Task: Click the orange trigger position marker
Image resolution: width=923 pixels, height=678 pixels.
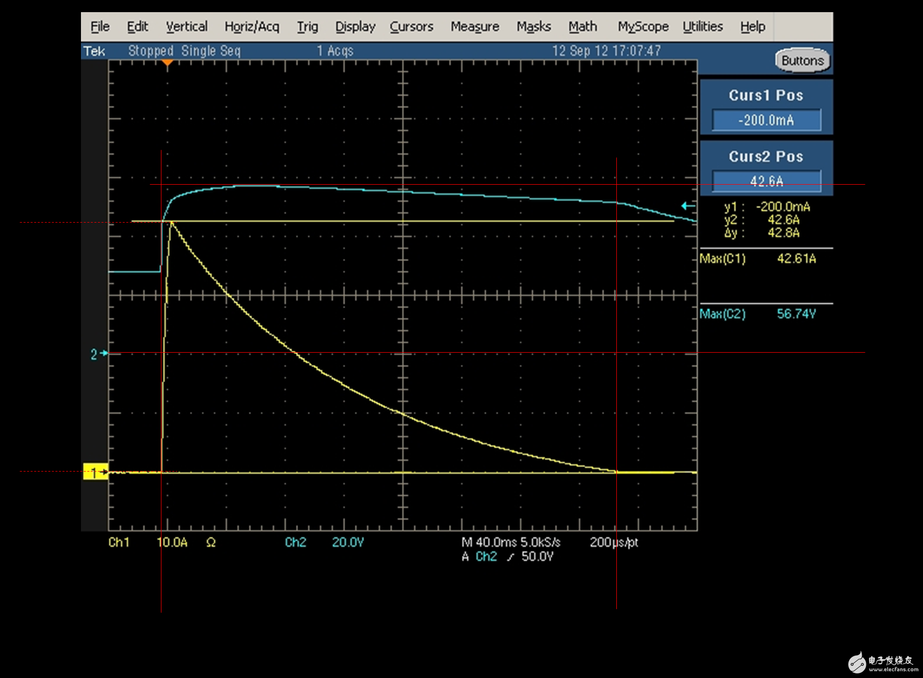Action: [x=167, y=63]
